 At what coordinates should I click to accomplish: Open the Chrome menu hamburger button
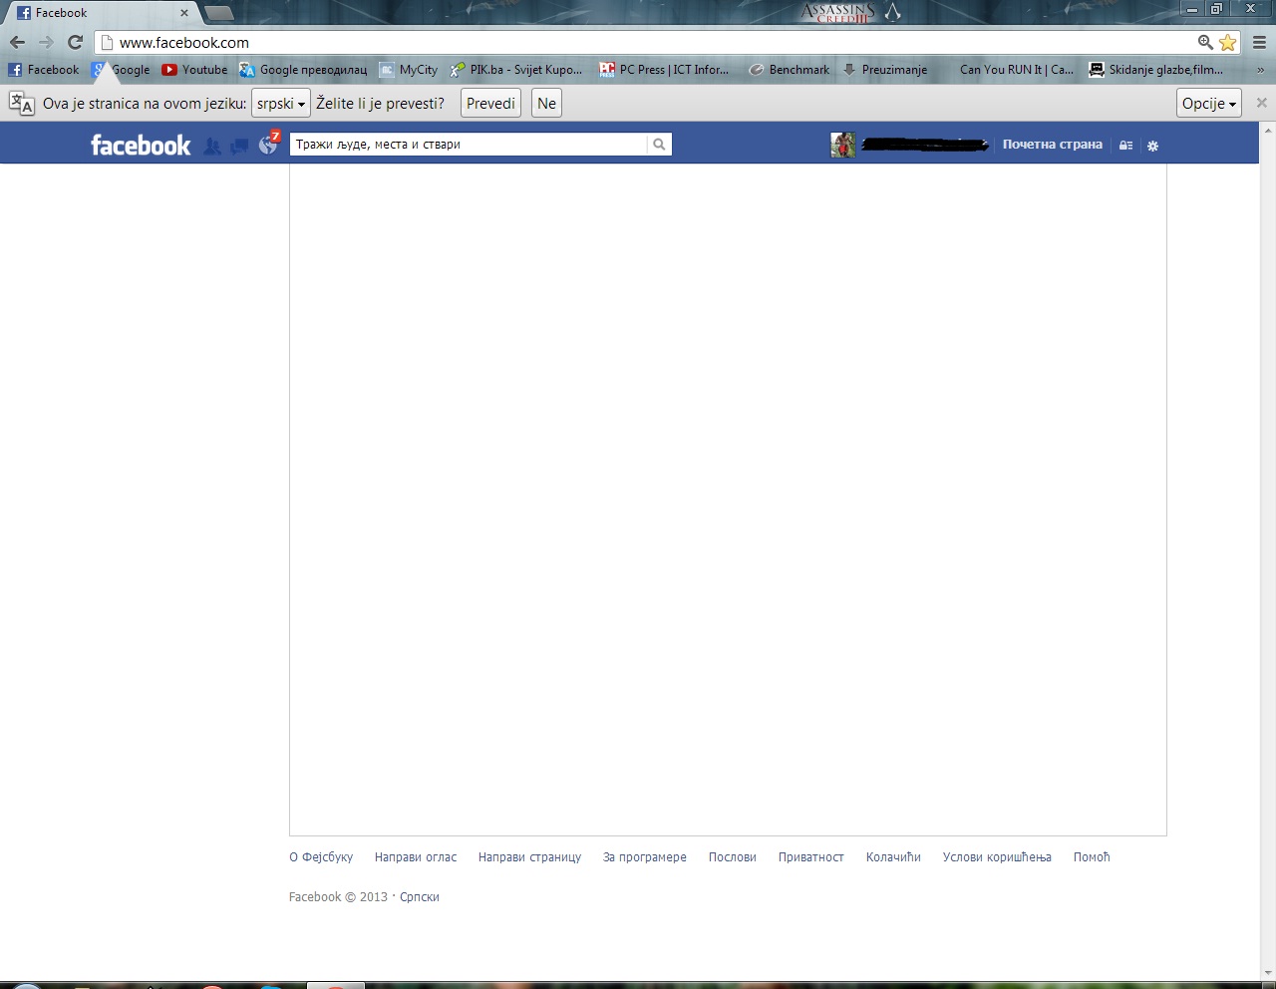1260,43
